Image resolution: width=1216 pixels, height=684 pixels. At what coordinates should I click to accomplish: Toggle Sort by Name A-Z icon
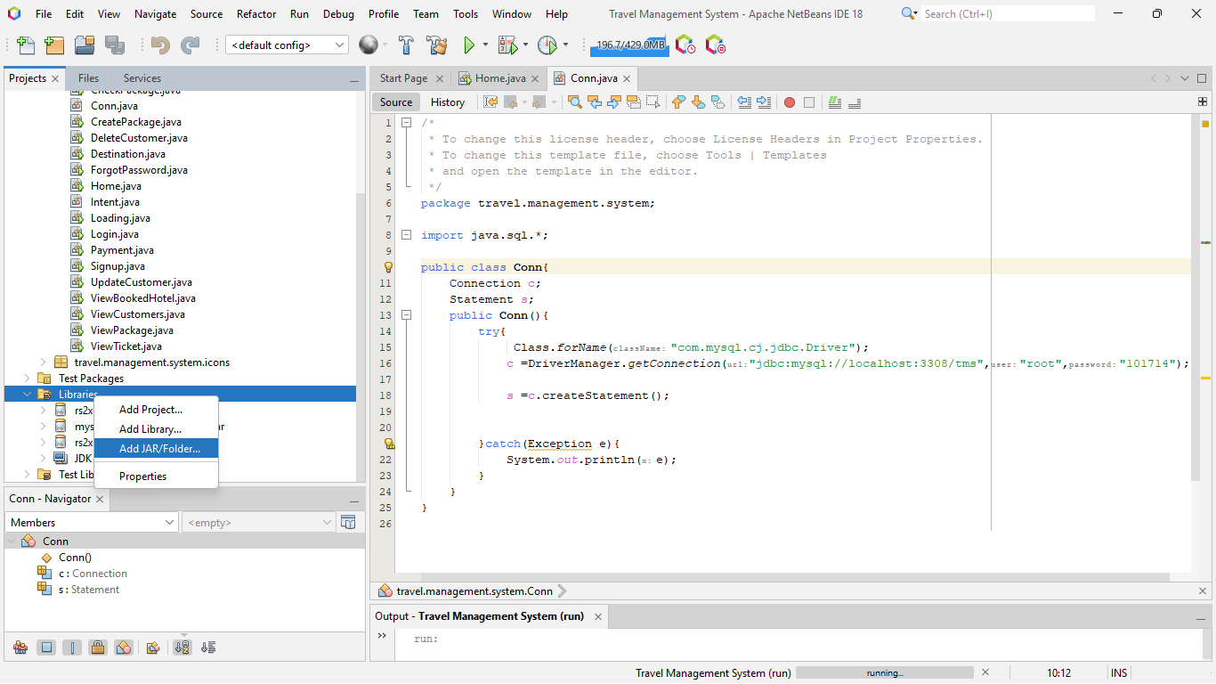pos(182,647)
